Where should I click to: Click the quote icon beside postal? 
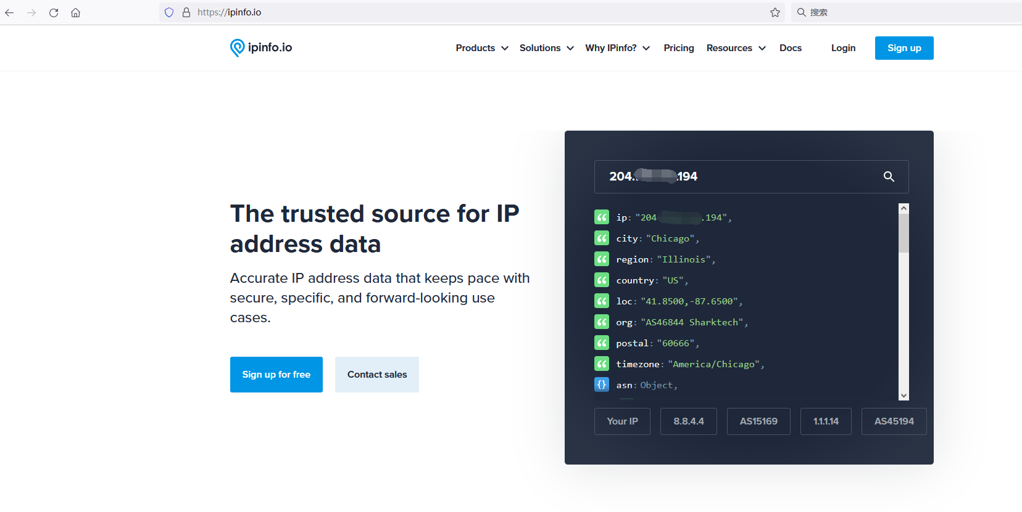pyautogui.click(x=602, y=343)
